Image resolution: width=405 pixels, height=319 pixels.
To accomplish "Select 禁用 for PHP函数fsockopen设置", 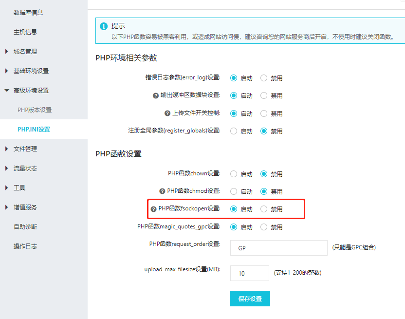I will (264, 209).
